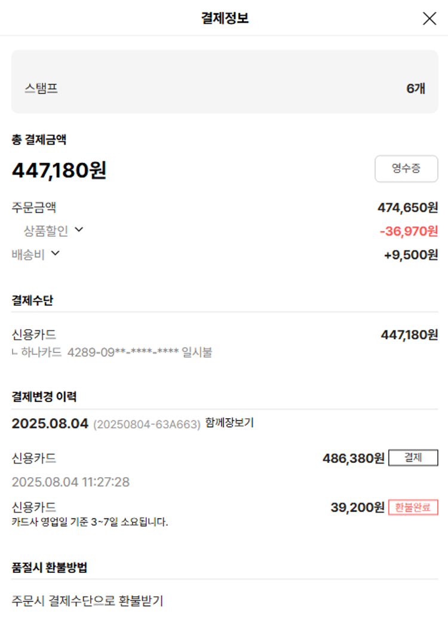Screen dimensions: 448x620
Task: Click the large 447,180원 total payment amount
Action: [59, 171]
